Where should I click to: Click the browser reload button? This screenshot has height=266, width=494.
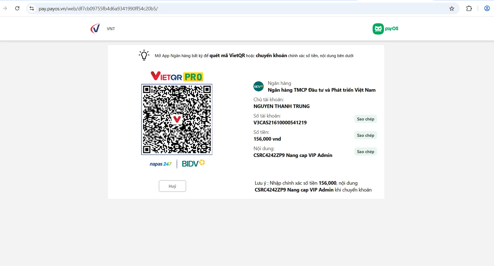click(17, 8)
